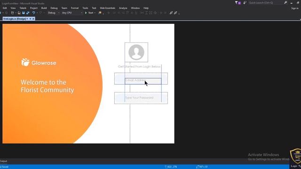Select the Welcome to the Florist Community text
The height and width of the screenshot is (169, 301).
[47, 86]
